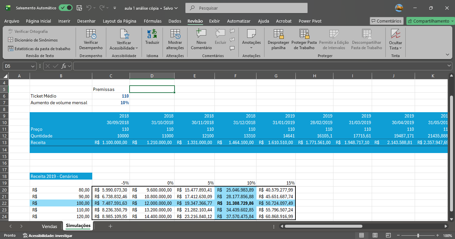Open Customize Quick Access Toolbar dropdown

(x=115, y=8)
